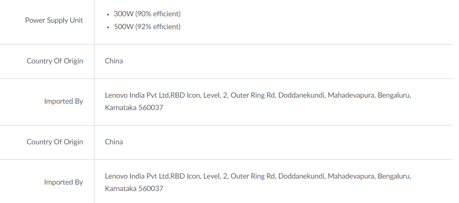
Task: Click Doddanekundi in the upper address
Action: [301, 95]
